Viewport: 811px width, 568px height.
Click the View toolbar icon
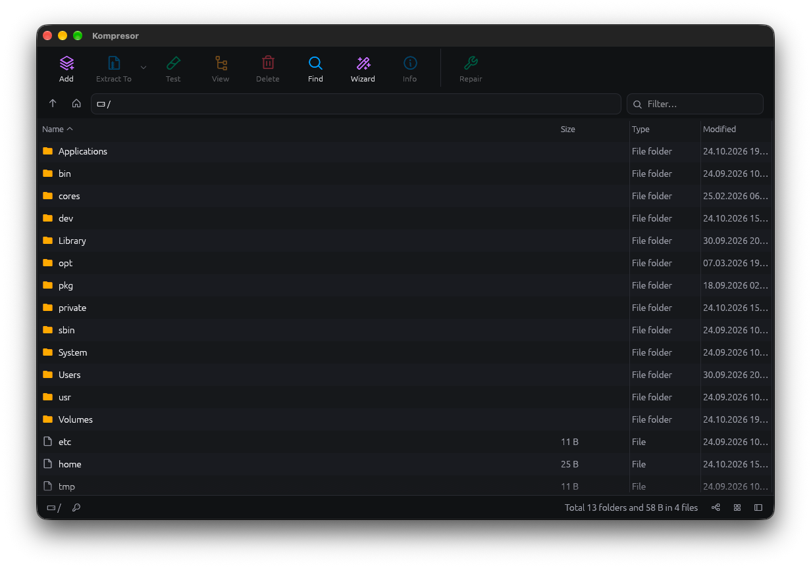click(221, 63)
